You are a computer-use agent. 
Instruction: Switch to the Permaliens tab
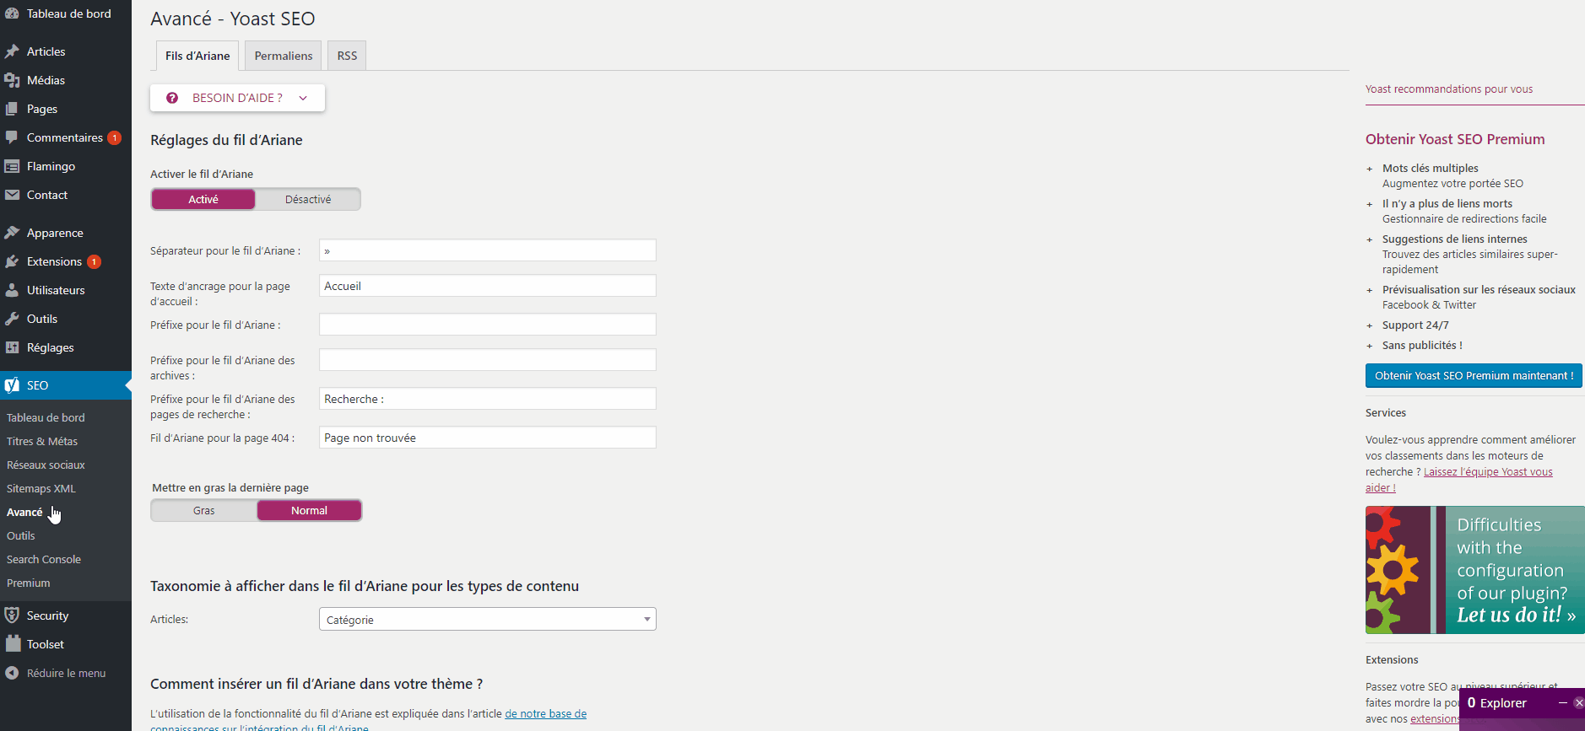pyautogui.click(x=284, y=56)
